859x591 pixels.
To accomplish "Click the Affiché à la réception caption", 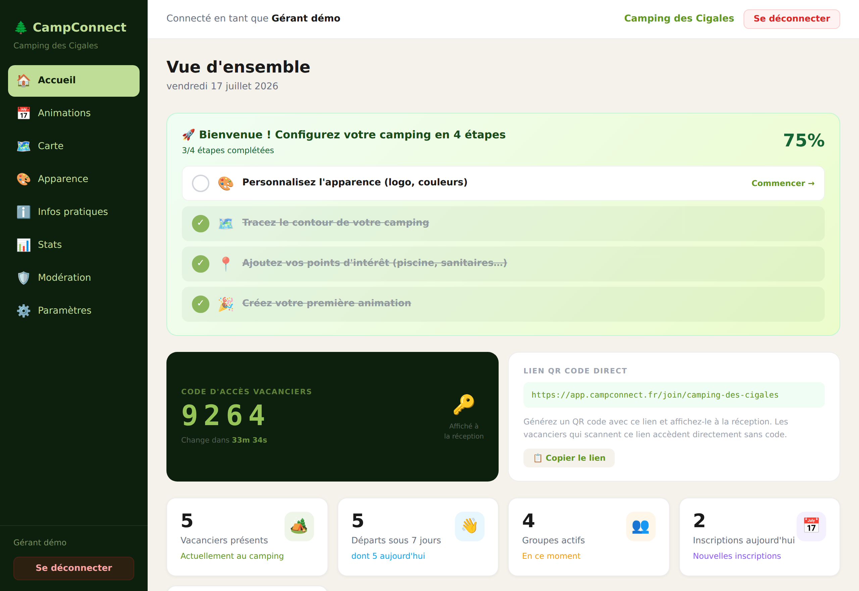I will click(464, 431).
